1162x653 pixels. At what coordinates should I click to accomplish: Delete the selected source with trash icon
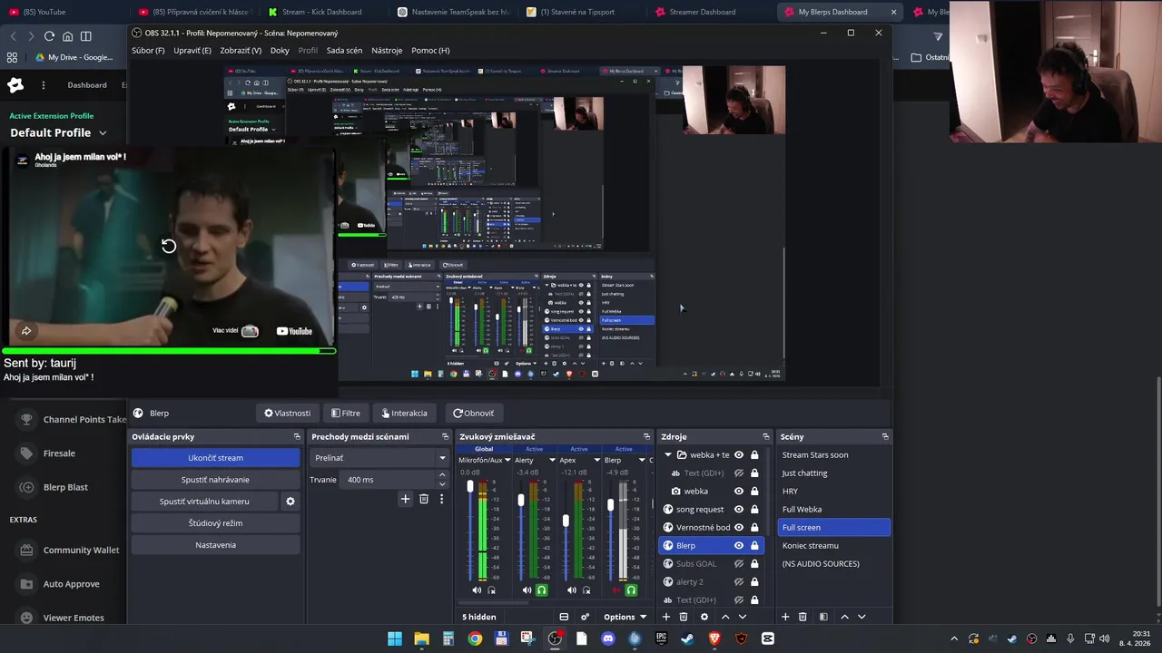[x=684, y=617]
